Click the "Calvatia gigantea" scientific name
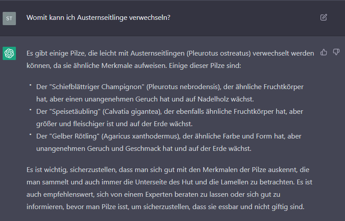 pyautogui.click(x=132, y=111)
